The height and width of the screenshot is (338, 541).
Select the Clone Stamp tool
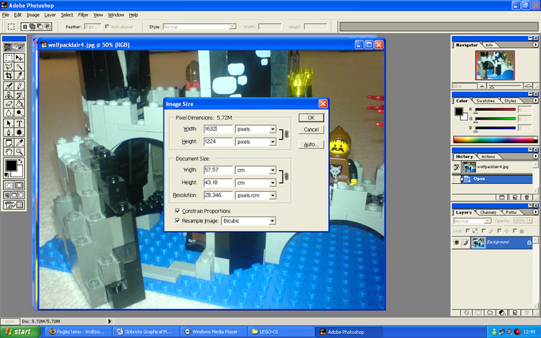9,95
